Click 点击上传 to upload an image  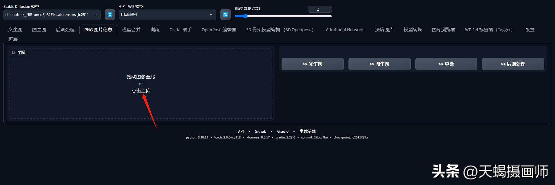click(x=141, y=91)
